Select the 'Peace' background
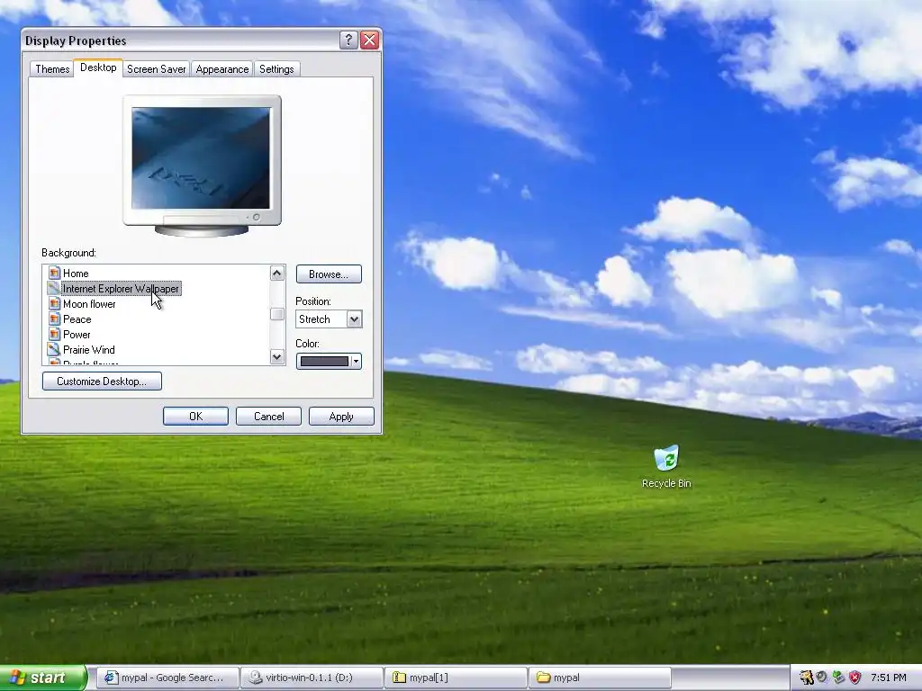Viewport: 922px width, 691px height. pyautogui.click(x=77, y=319)
